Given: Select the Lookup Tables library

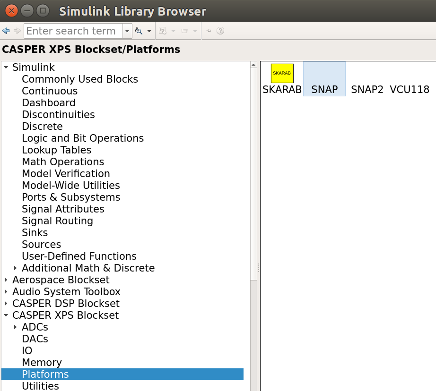Looking at the screenshot, I should pyautogui.click(x=57, y=150).
